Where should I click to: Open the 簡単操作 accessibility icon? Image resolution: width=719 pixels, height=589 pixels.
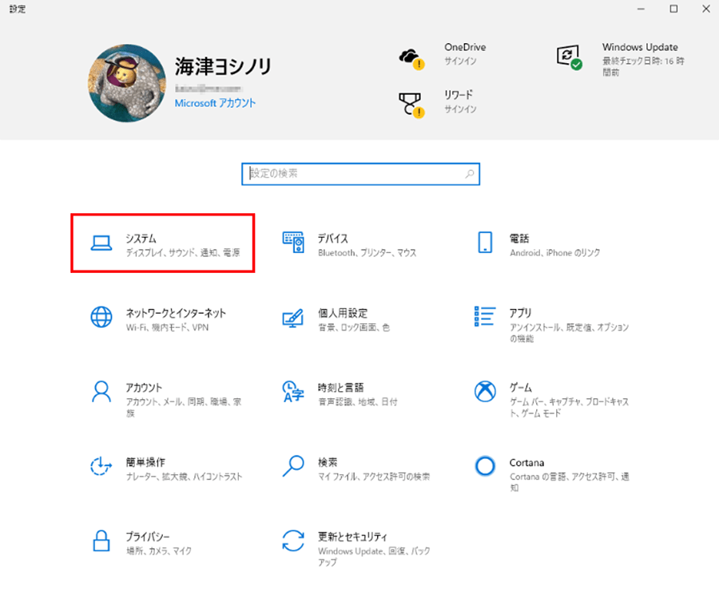click(101, 466)
